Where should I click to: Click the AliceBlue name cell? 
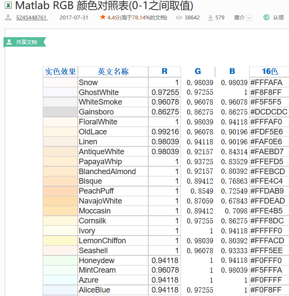coord(113,290)
